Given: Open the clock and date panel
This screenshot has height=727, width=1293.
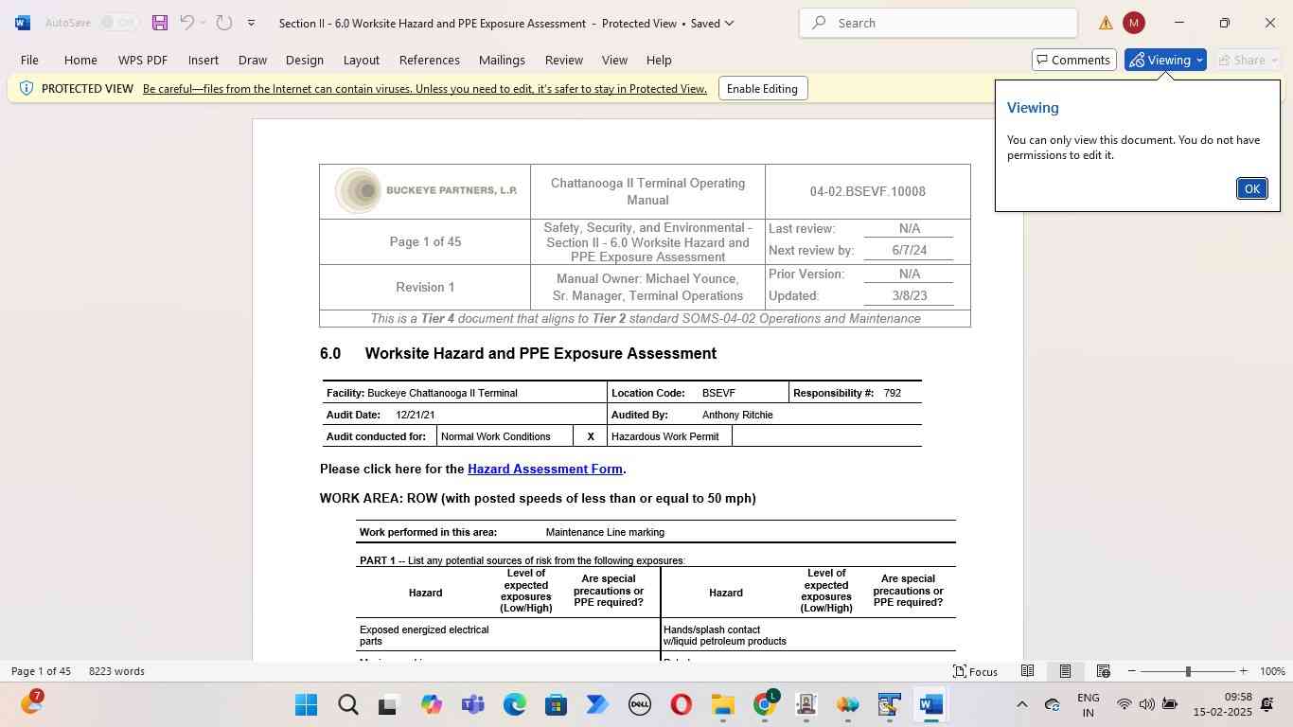Looking at the screenshot, I should [x=1222, y=704].
